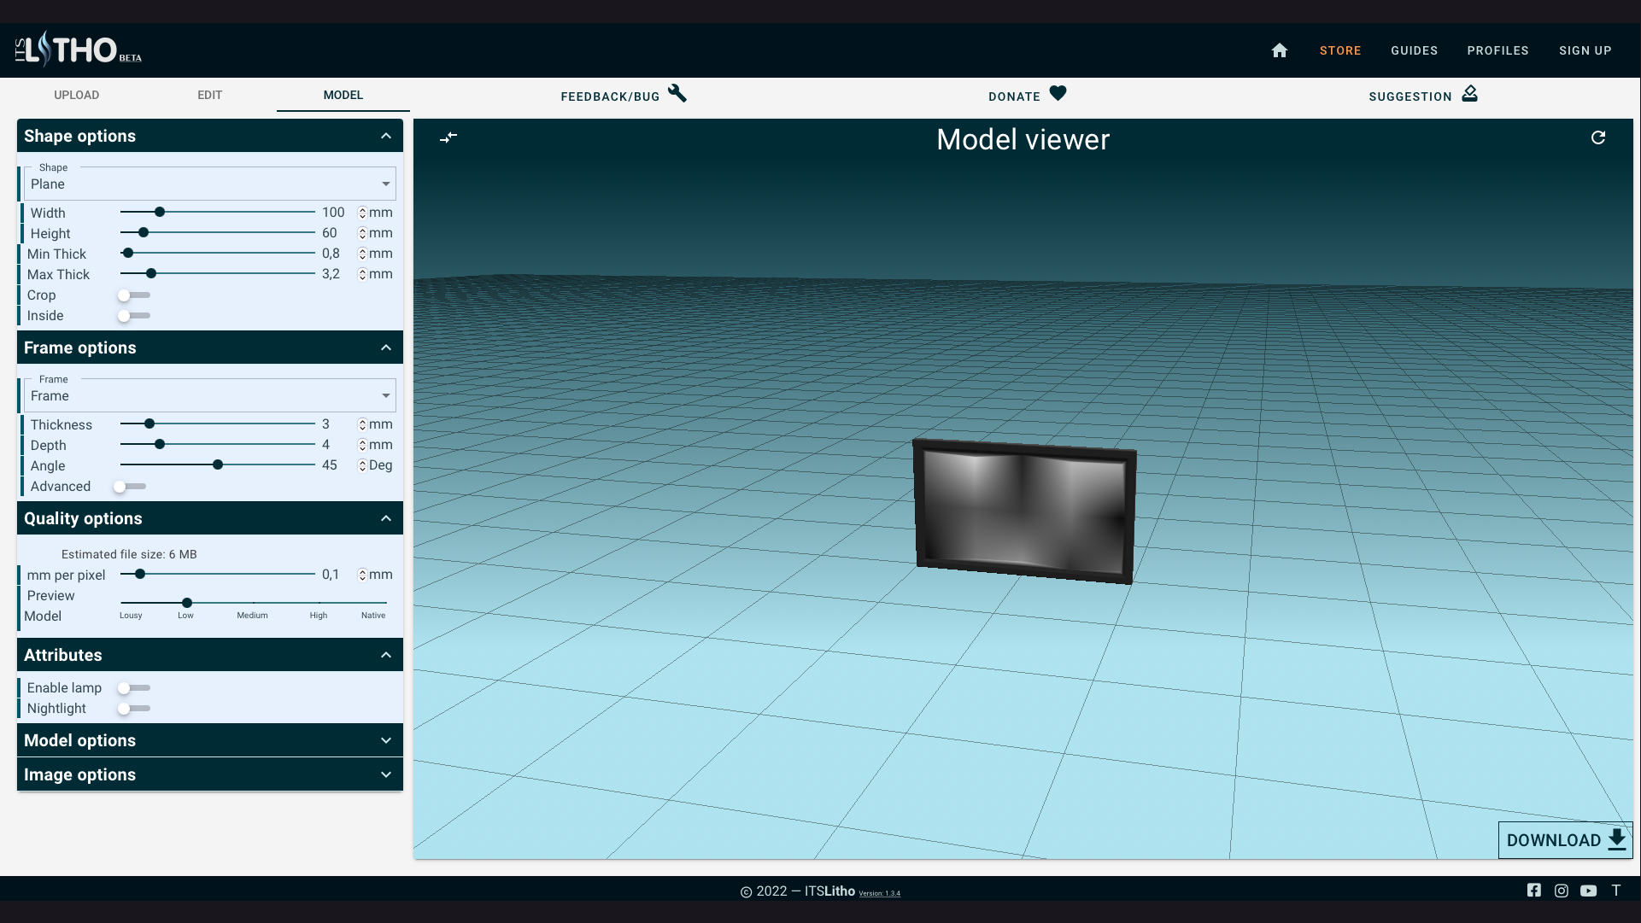Click the Angle slider handle

(x=218, y=465)
